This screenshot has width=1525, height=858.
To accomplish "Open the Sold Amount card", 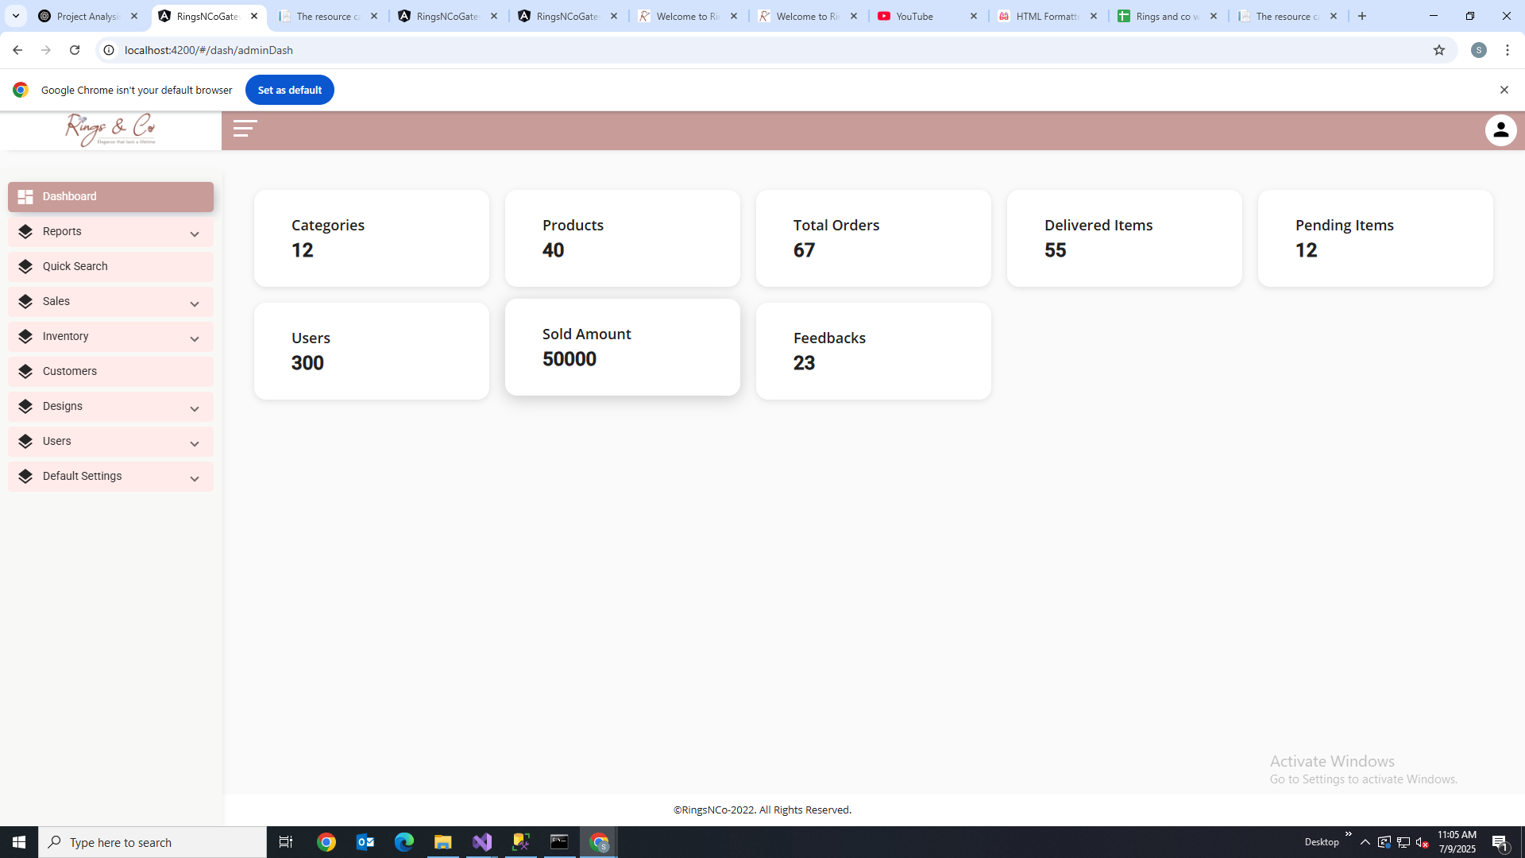I will coord(622,347).
